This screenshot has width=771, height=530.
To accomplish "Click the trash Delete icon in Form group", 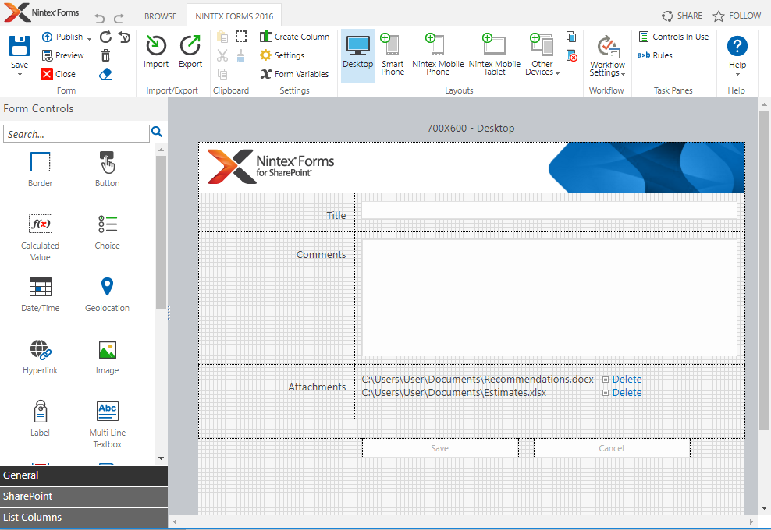I will point(106,55).
